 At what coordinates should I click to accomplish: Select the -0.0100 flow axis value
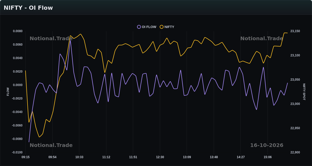coord(17,153)
